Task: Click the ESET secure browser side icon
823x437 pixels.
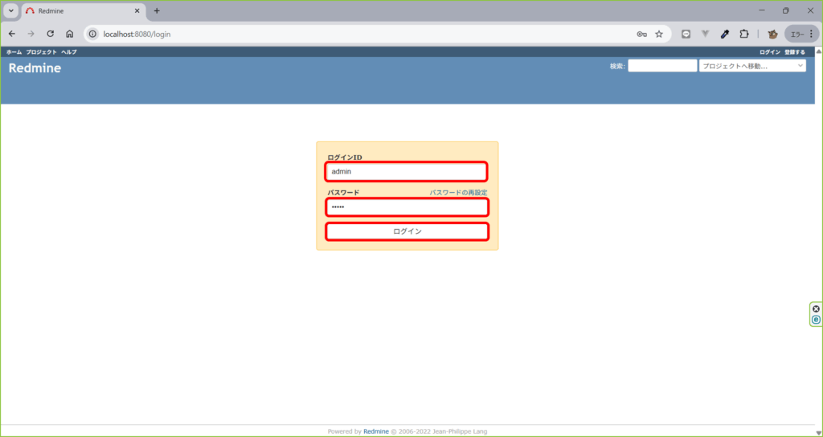Action: pos(816,319)
